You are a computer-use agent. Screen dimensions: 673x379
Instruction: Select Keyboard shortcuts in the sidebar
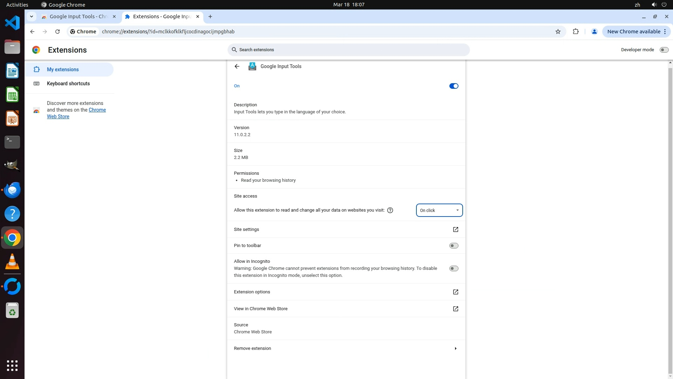click(68, 84)
